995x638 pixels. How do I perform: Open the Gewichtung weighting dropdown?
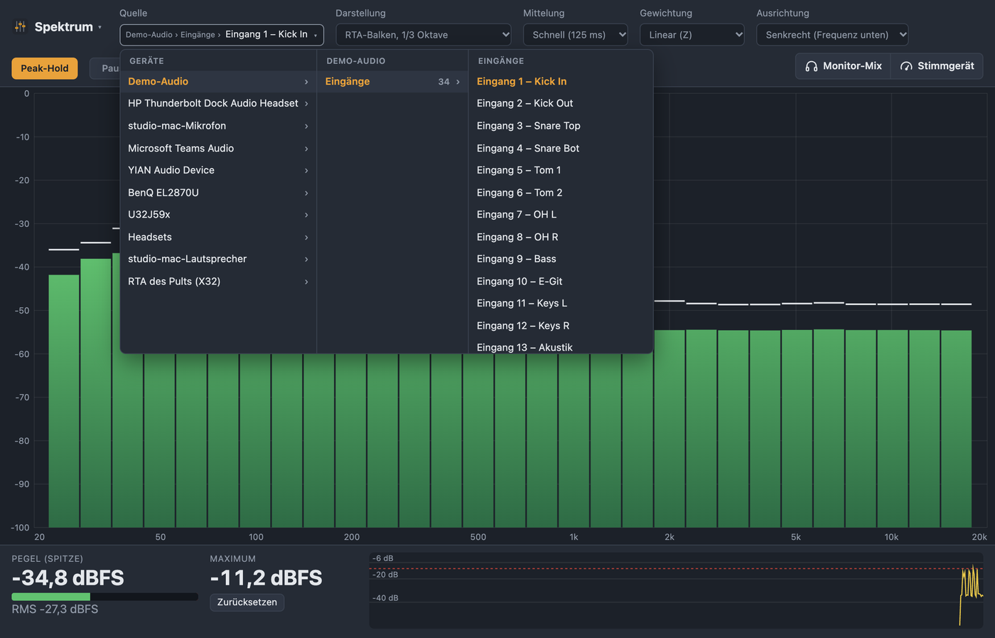[692, 35]
